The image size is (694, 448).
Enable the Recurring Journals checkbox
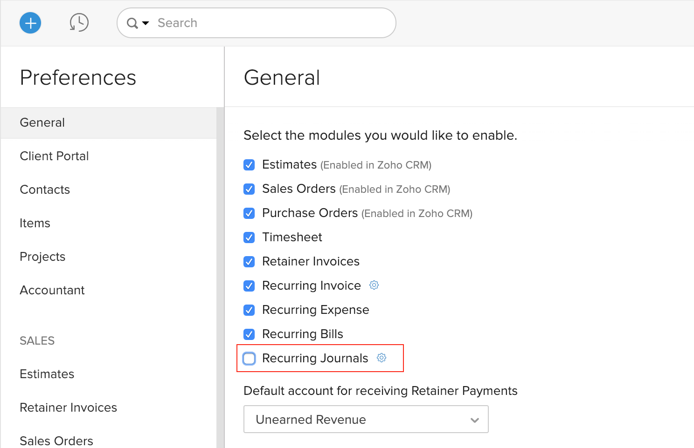click(x=249, y=359)
